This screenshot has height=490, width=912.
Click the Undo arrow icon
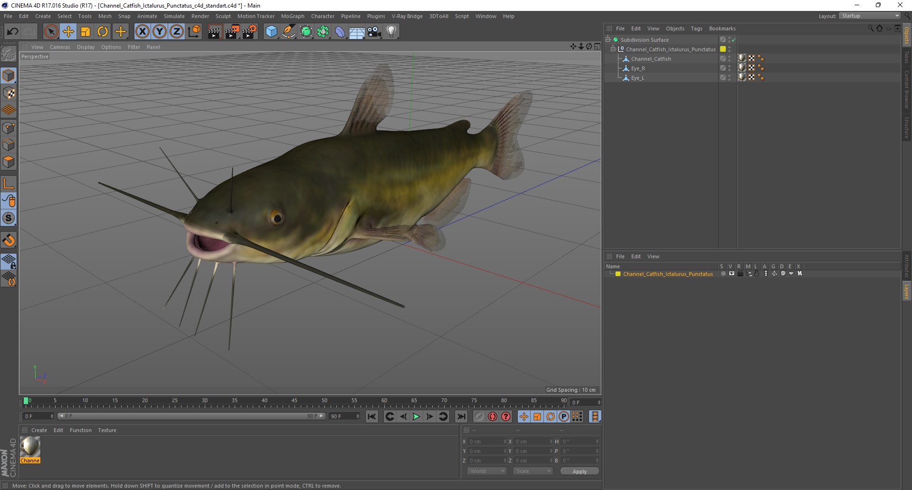[12, 32]
